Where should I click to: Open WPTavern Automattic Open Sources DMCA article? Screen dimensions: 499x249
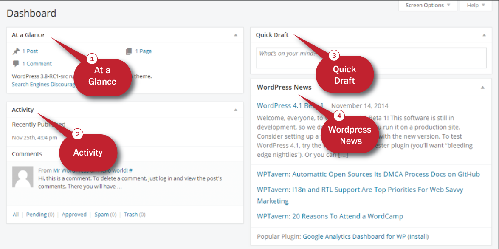368,175
